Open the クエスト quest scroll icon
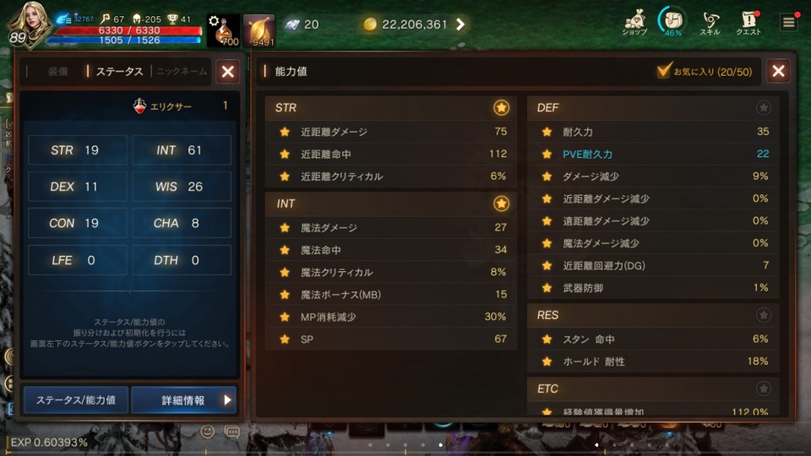This screenshot has width=811, height=456. pos(748,24)
